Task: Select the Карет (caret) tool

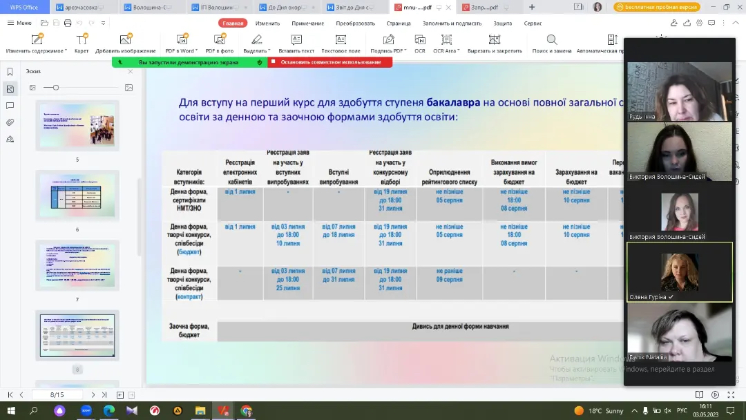Action: tap(82, 41)
